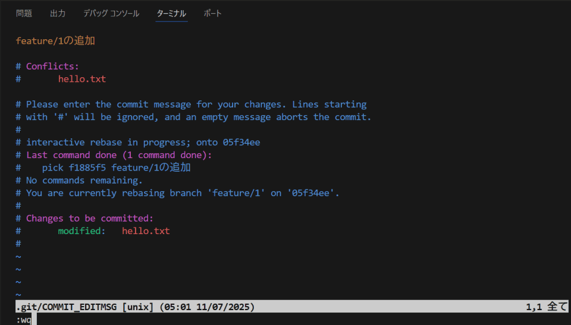Image resolution: width=571 pixels, height=325 pixels.
Task: Open the ポート tab
Action: click(x=213, y=14)
